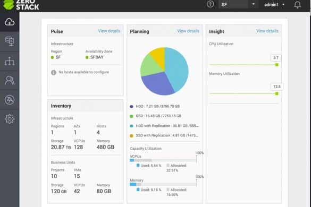311x207 pixels.
Task: Click the Memory Used 9.15 % label
Action: [151, 190]
